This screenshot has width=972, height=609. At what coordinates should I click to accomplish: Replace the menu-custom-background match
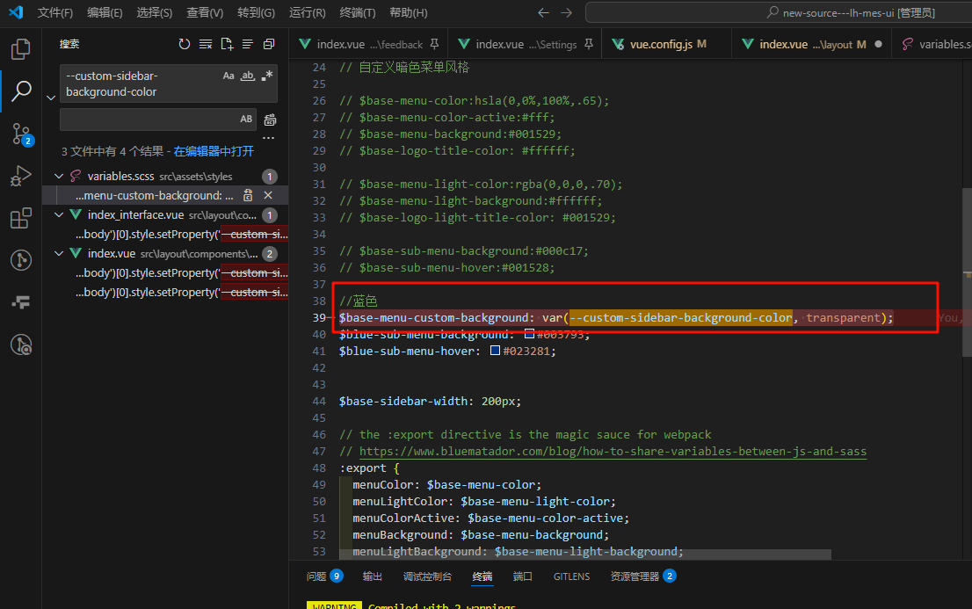(x=248, y=195)
